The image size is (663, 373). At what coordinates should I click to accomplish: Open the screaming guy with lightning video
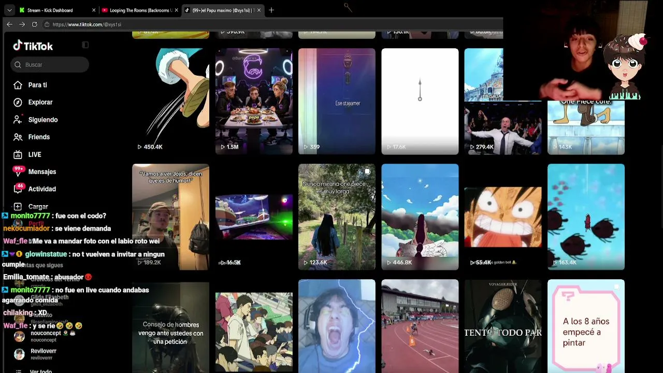(x=337, y=326)
